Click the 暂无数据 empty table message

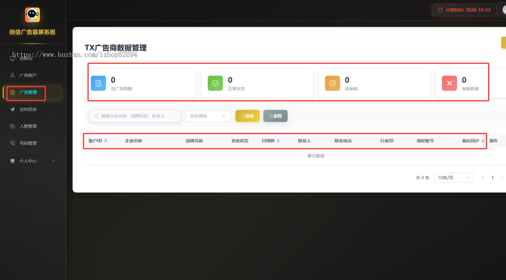coord(316,156)
